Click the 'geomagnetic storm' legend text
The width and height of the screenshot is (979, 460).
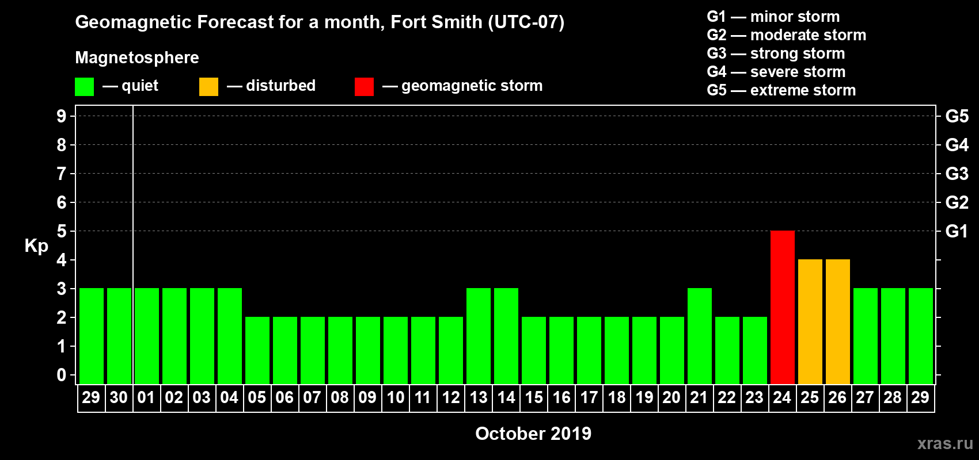[x=472, y=86]
